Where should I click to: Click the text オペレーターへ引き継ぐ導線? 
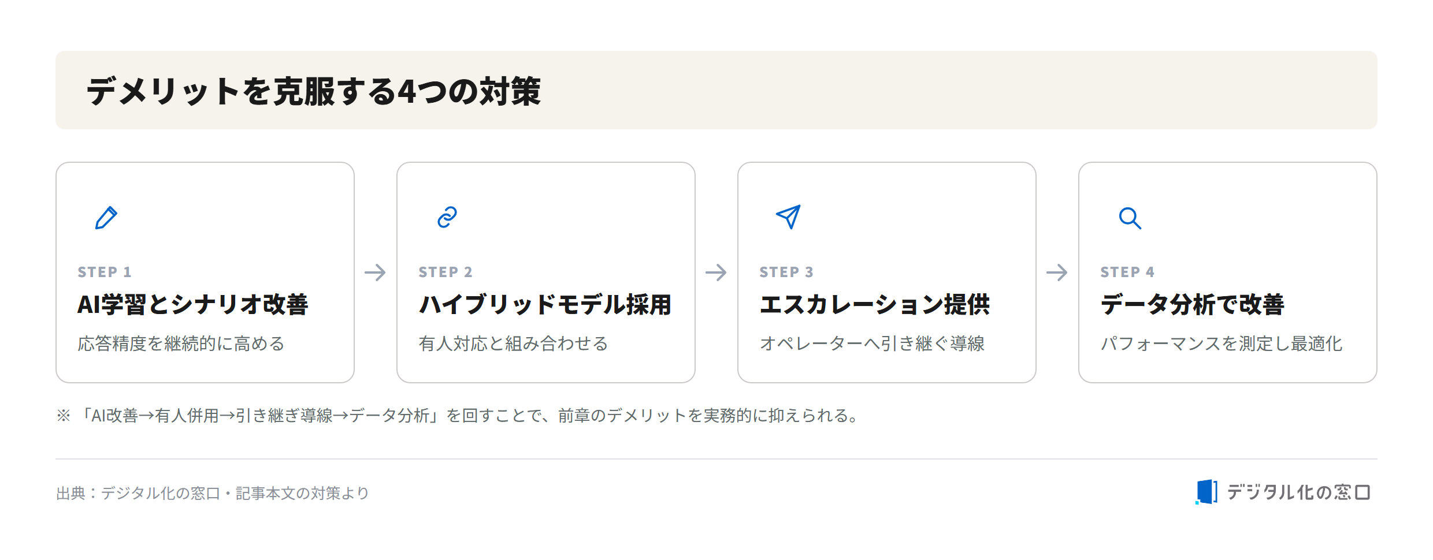click(872, 344)
